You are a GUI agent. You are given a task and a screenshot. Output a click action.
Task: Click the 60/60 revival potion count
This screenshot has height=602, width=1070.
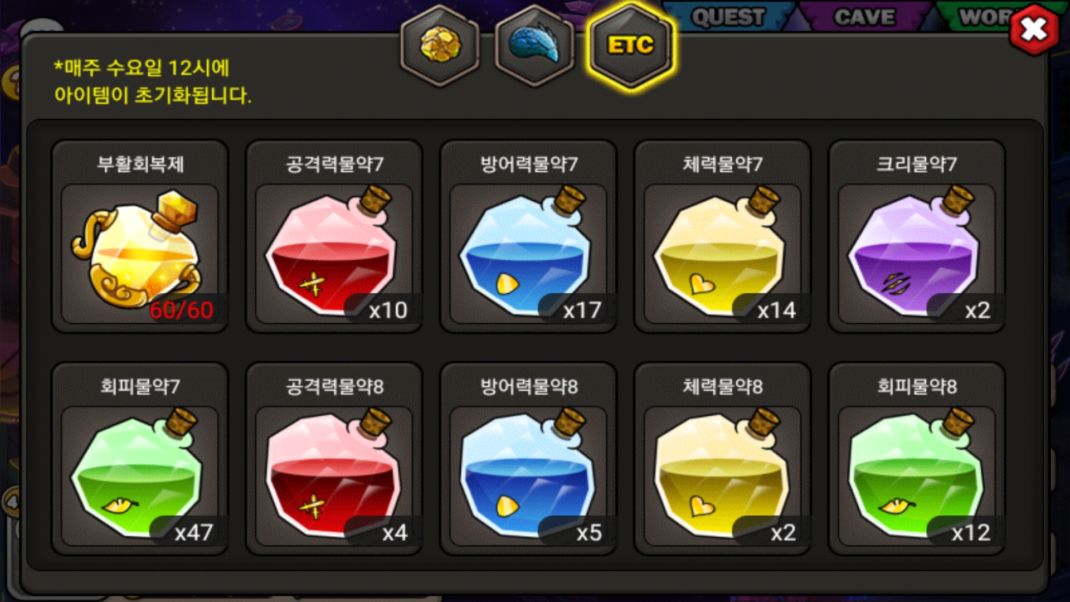pos(182,310)
